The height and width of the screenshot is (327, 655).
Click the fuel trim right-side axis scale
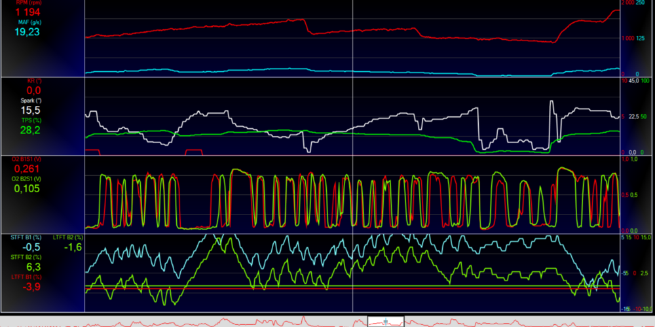pyautogui.click(x=636, y=272)
